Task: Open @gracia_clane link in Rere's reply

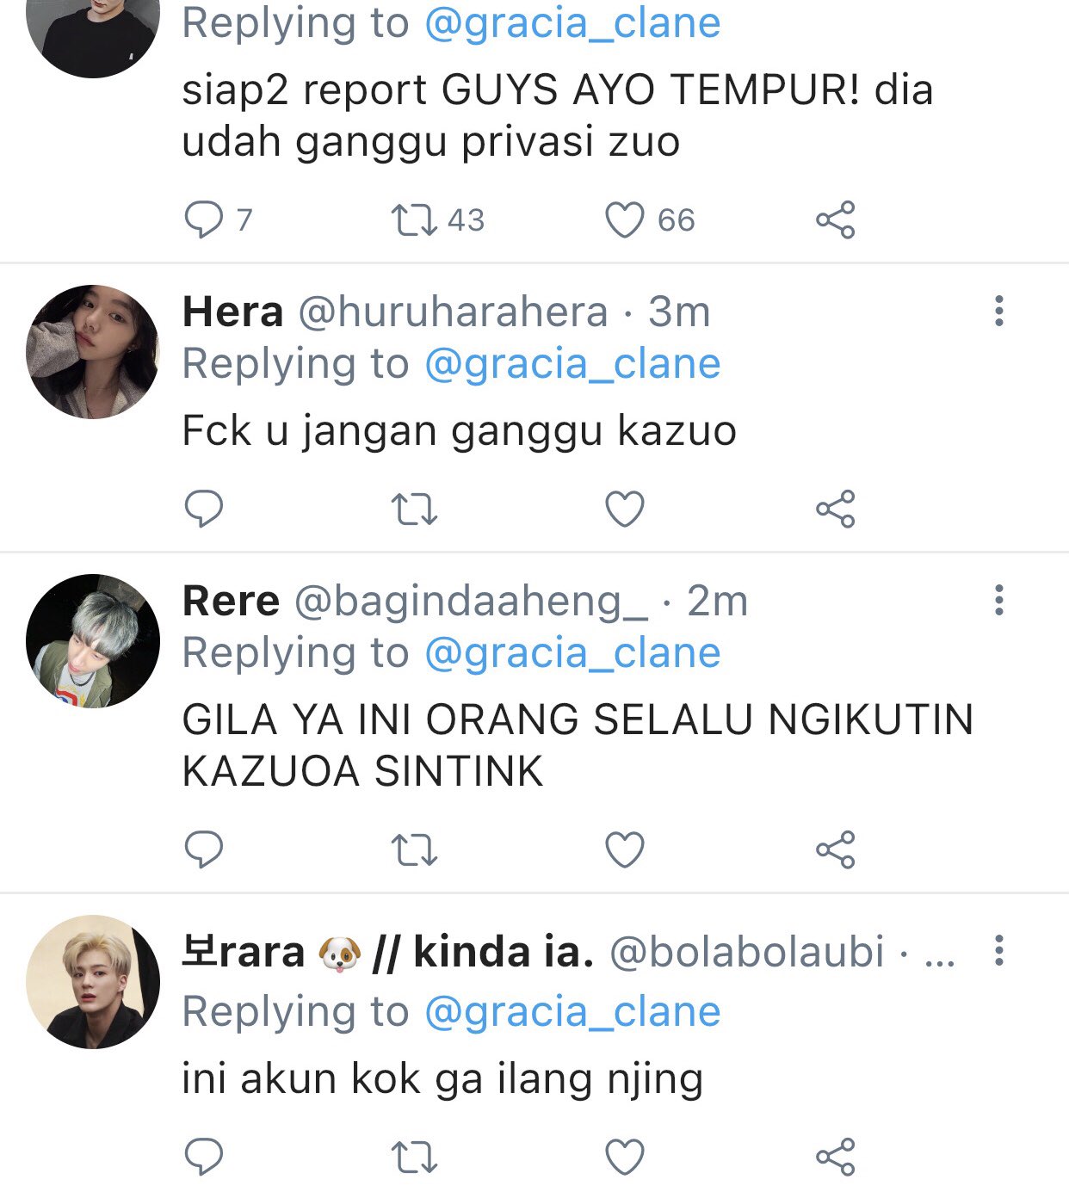Action: click(572, 653)
